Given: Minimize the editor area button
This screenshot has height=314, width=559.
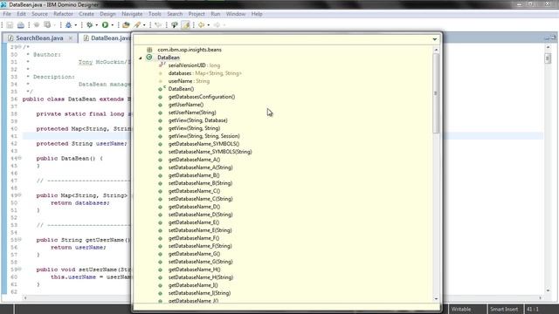Looking at the screenshot, I should (547, 38).
